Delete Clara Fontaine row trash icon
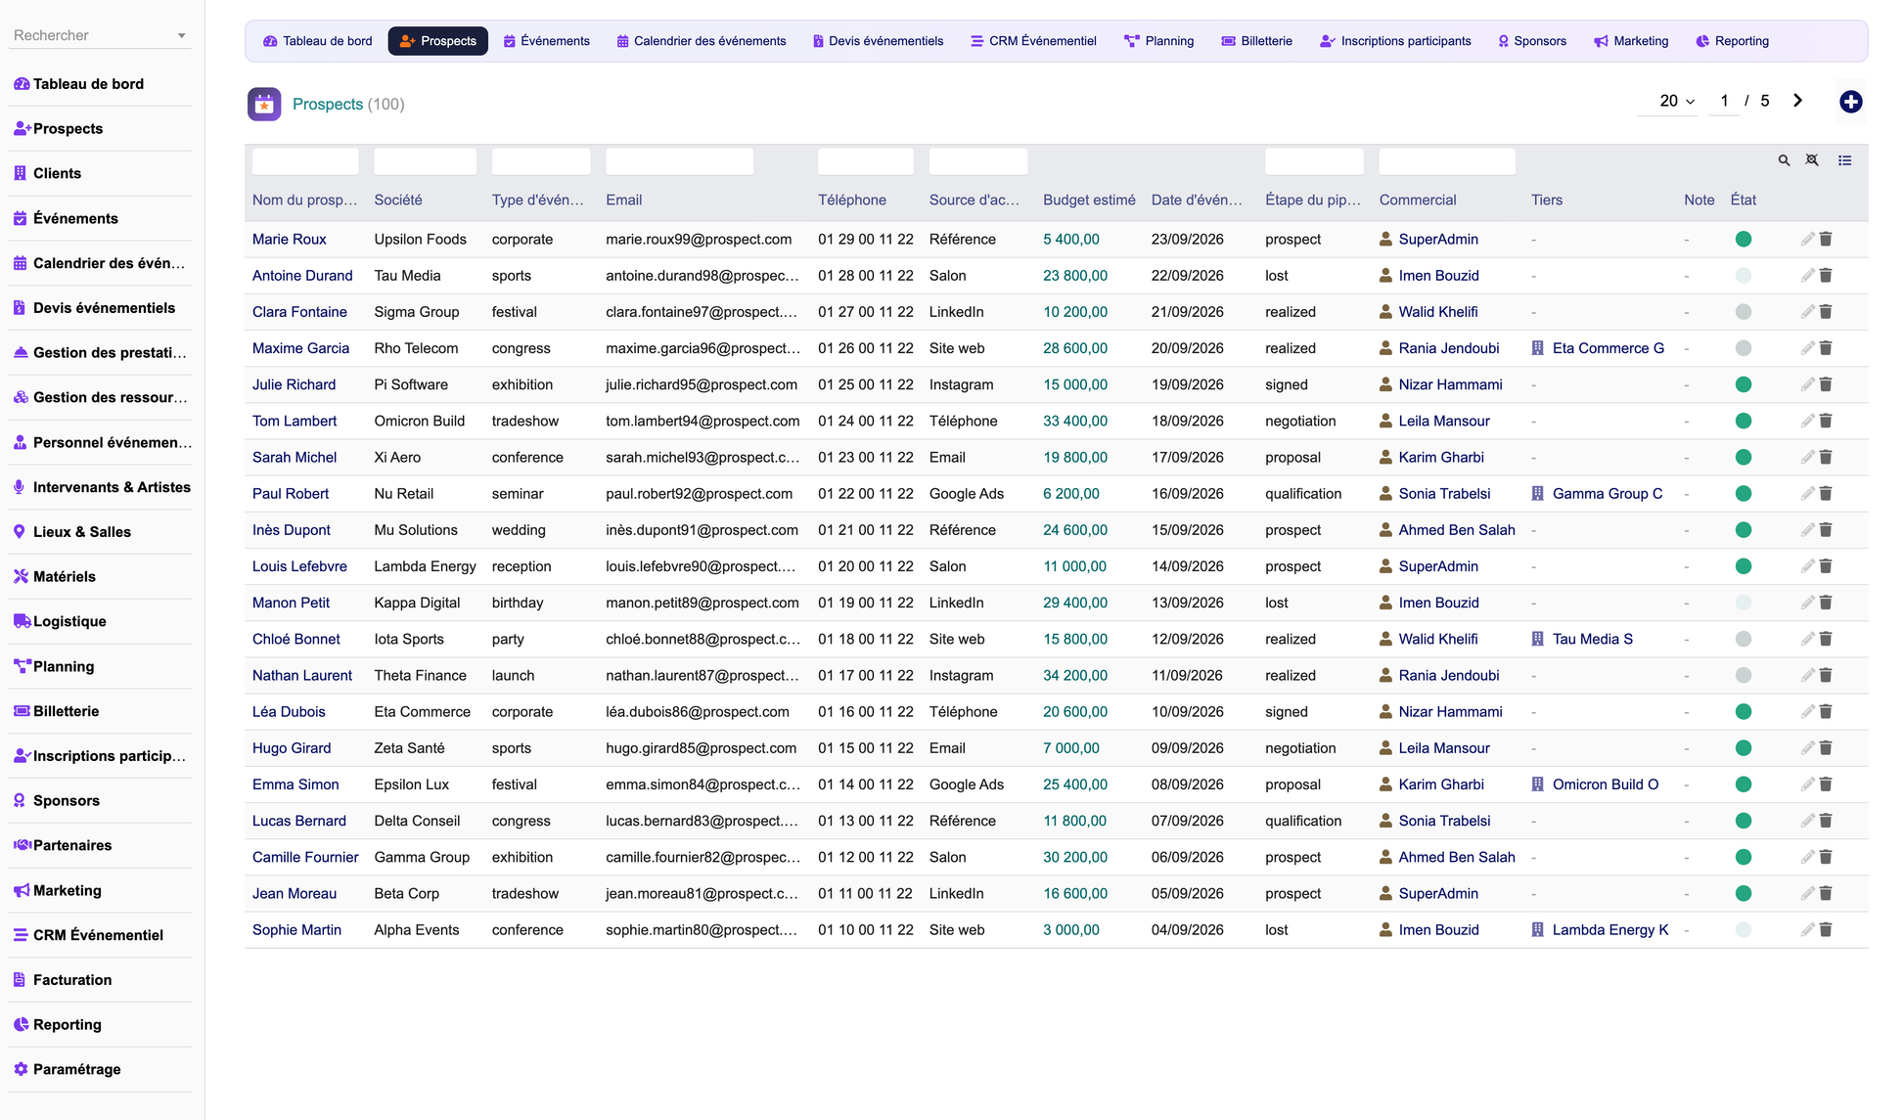Viewport: 1904px width, 1120px height. pos(1826,312)
